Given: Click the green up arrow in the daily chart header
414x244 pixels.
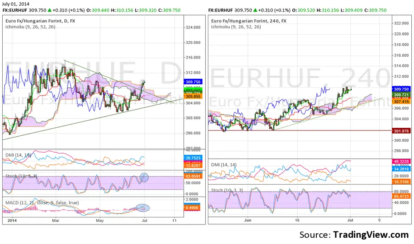Looking at the screenshot, I should (x=49, y=10).
